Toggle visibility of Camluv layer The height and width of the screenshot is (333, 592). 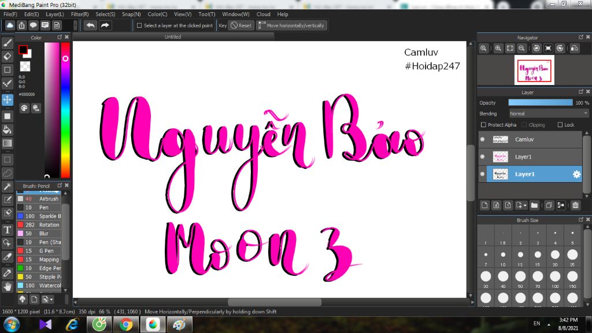(x=483, y=139)
